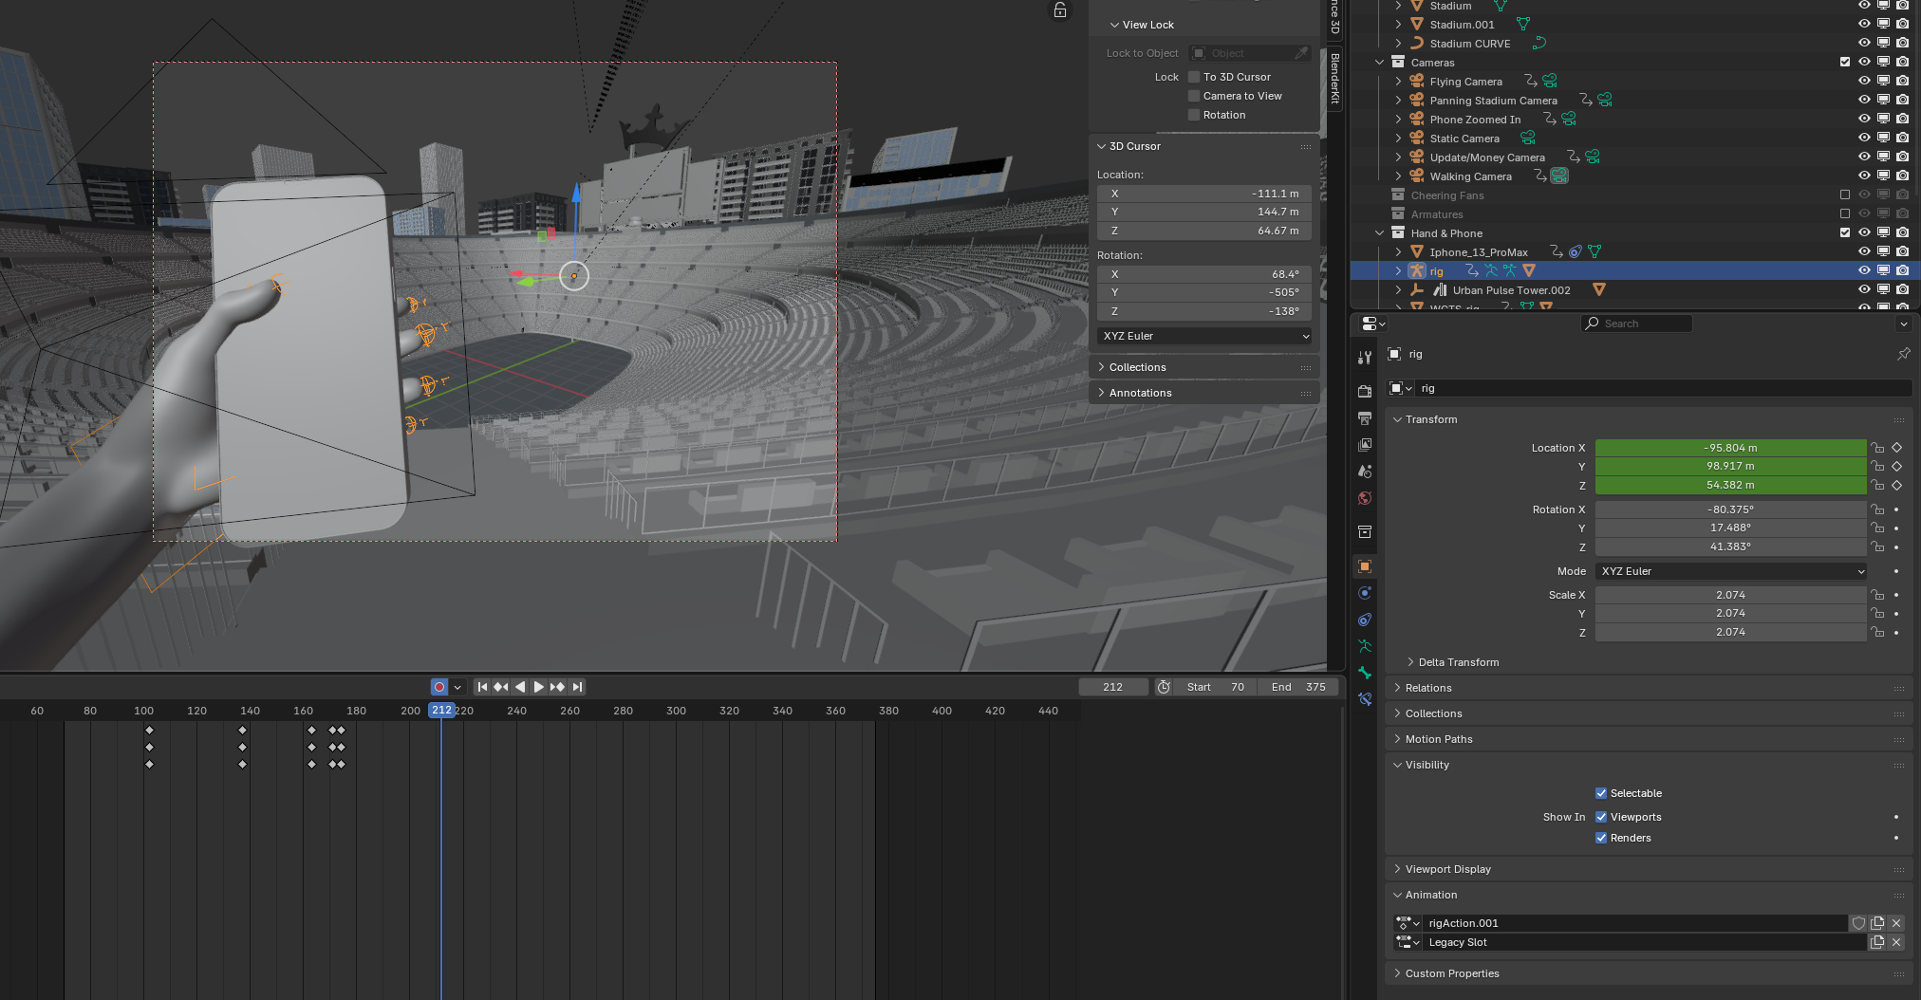Screen dimensions: 1921x1000
Task: Select the Iphone_13_ProMax outliner item
Action: [x=1478, y=252]
